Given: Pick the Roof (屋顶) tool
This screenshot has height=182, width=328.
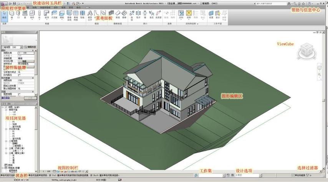Looking at the screenshot, I should (46, 15).
